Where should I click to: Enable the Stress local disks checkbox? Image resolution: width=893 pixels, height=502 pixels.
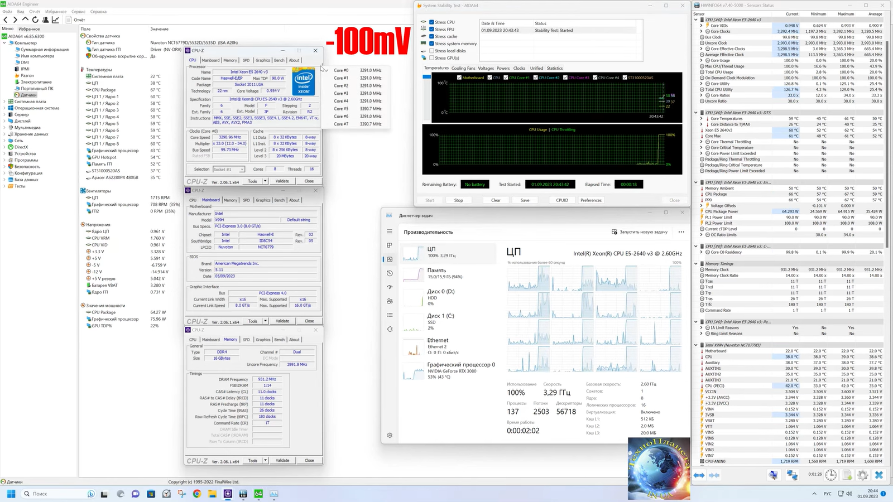click(431, 51)
